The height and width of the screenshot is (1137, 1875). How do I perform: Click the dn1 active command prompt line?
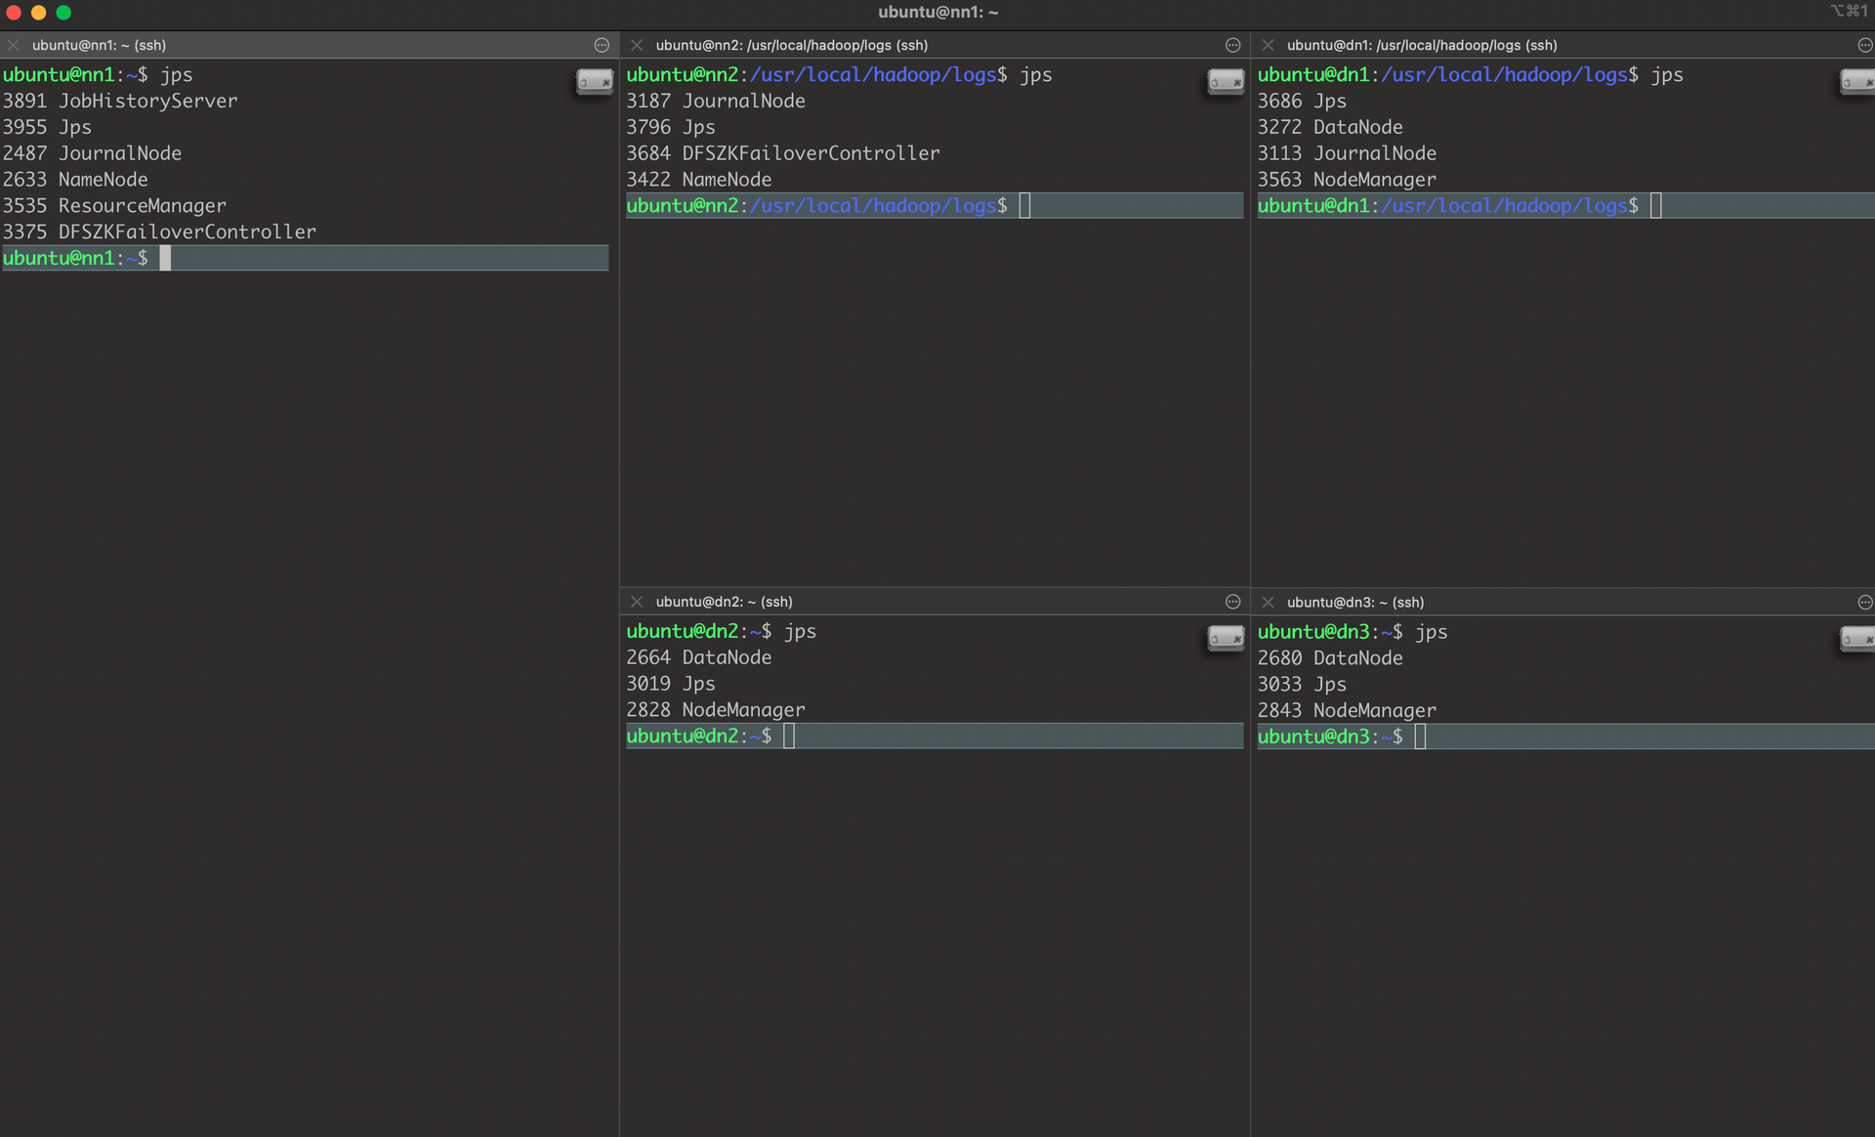(1565, 205)
